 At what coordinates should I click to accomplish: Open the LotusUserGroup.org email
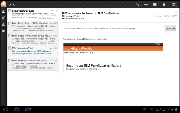[x=33, y=14]
